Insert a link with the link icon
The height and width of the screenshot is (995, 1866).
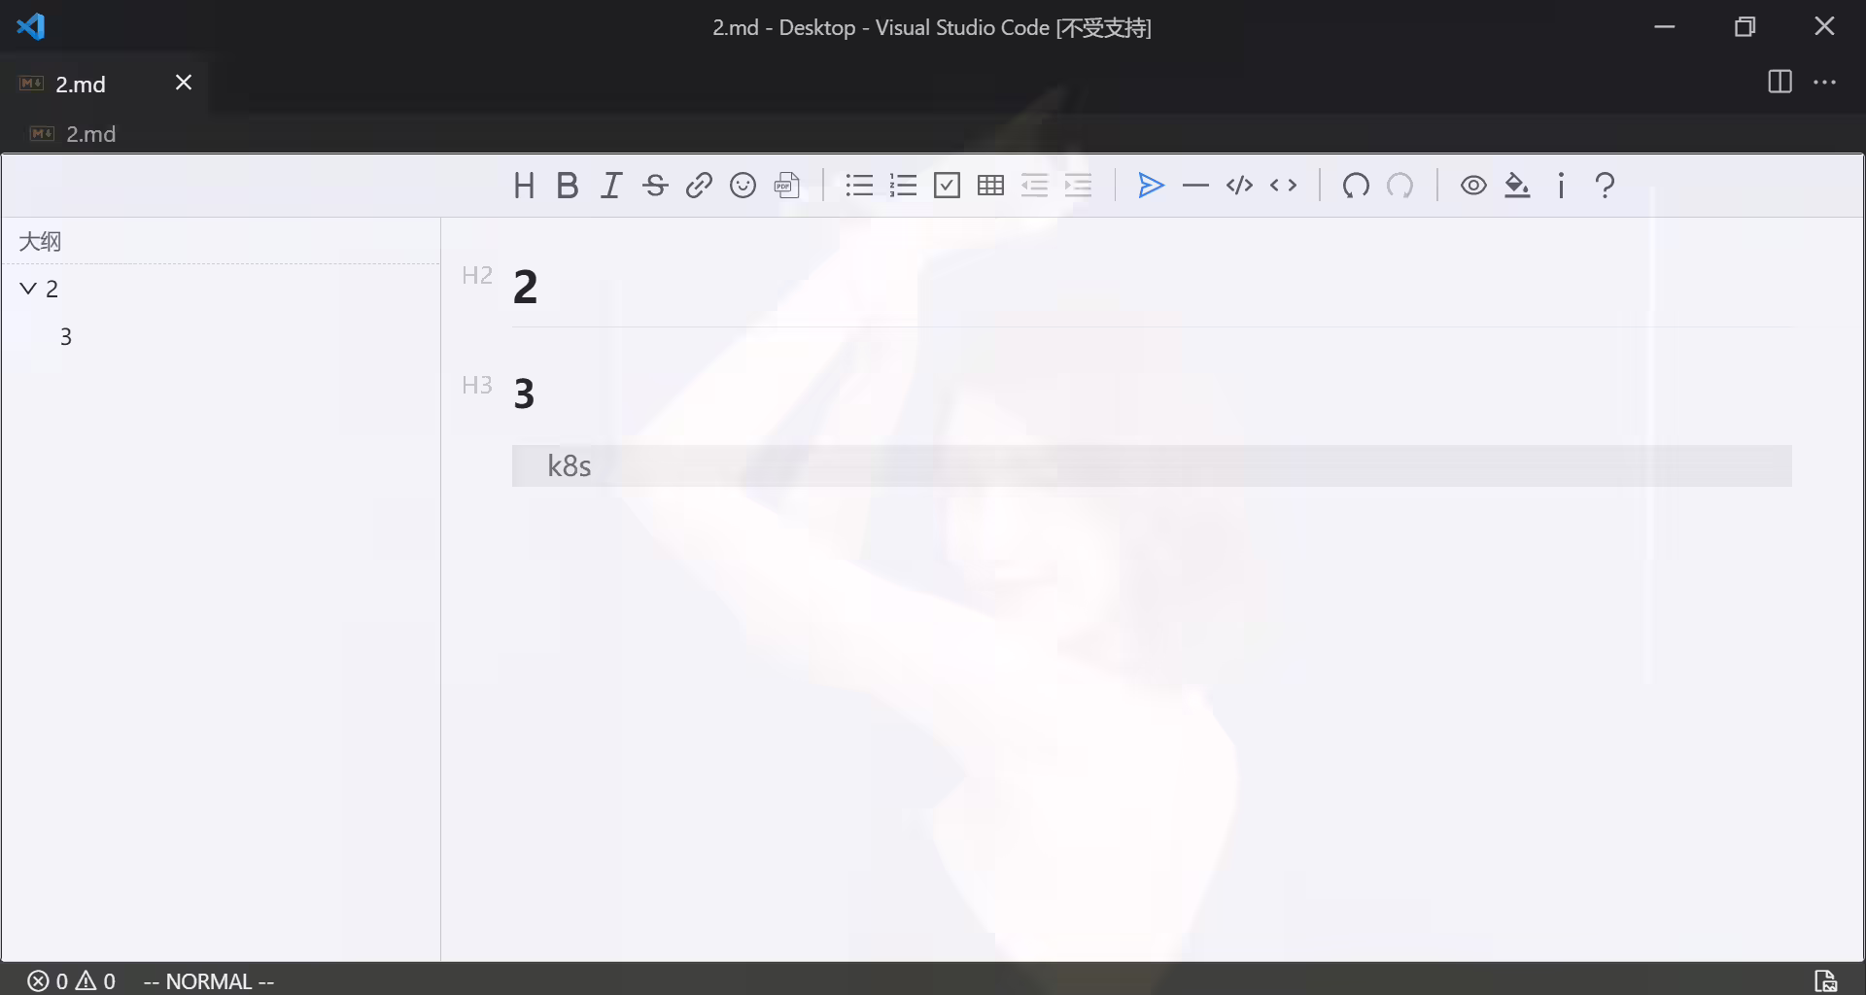point(699,186)
